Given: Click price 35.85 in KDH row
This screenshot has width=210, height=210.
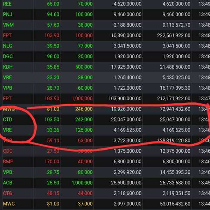Looking at the screenshot, I should pos(53,67).
